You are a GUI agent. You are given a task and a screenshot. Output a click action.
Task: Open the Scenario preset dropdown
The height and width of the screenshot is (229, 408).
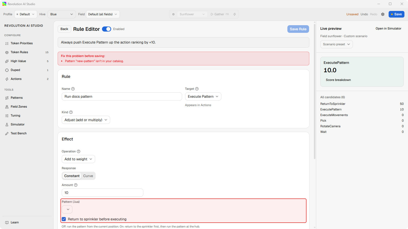tap(337, 44)
